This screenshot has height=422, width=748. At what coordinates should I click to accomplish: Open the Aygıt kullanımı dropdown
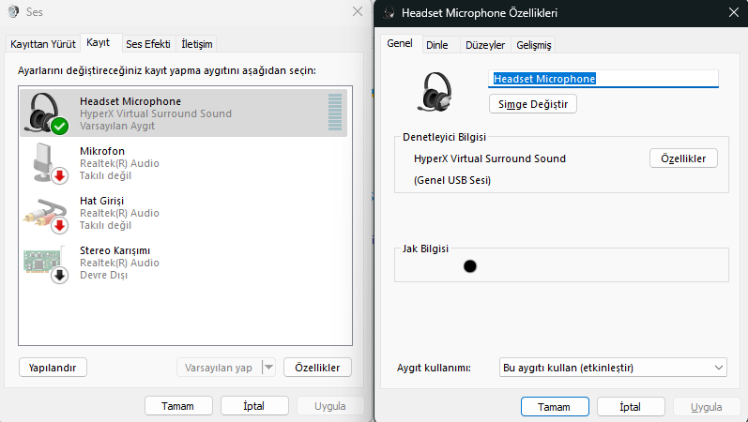pyautogui.click(x=613, y=368)
